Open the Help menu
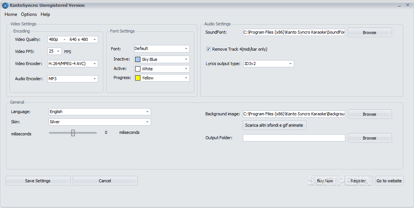 pos(45,14)
